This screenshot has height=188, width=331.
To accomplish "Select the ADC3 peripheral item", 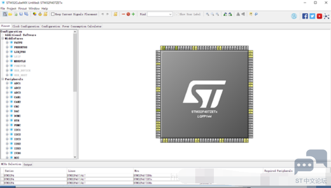I will (17, 92).
